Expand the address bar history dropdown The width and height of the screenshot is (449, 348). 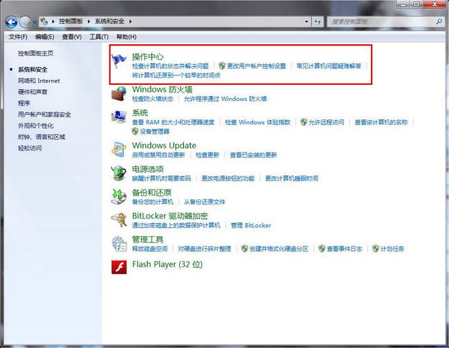pos(306,21)
